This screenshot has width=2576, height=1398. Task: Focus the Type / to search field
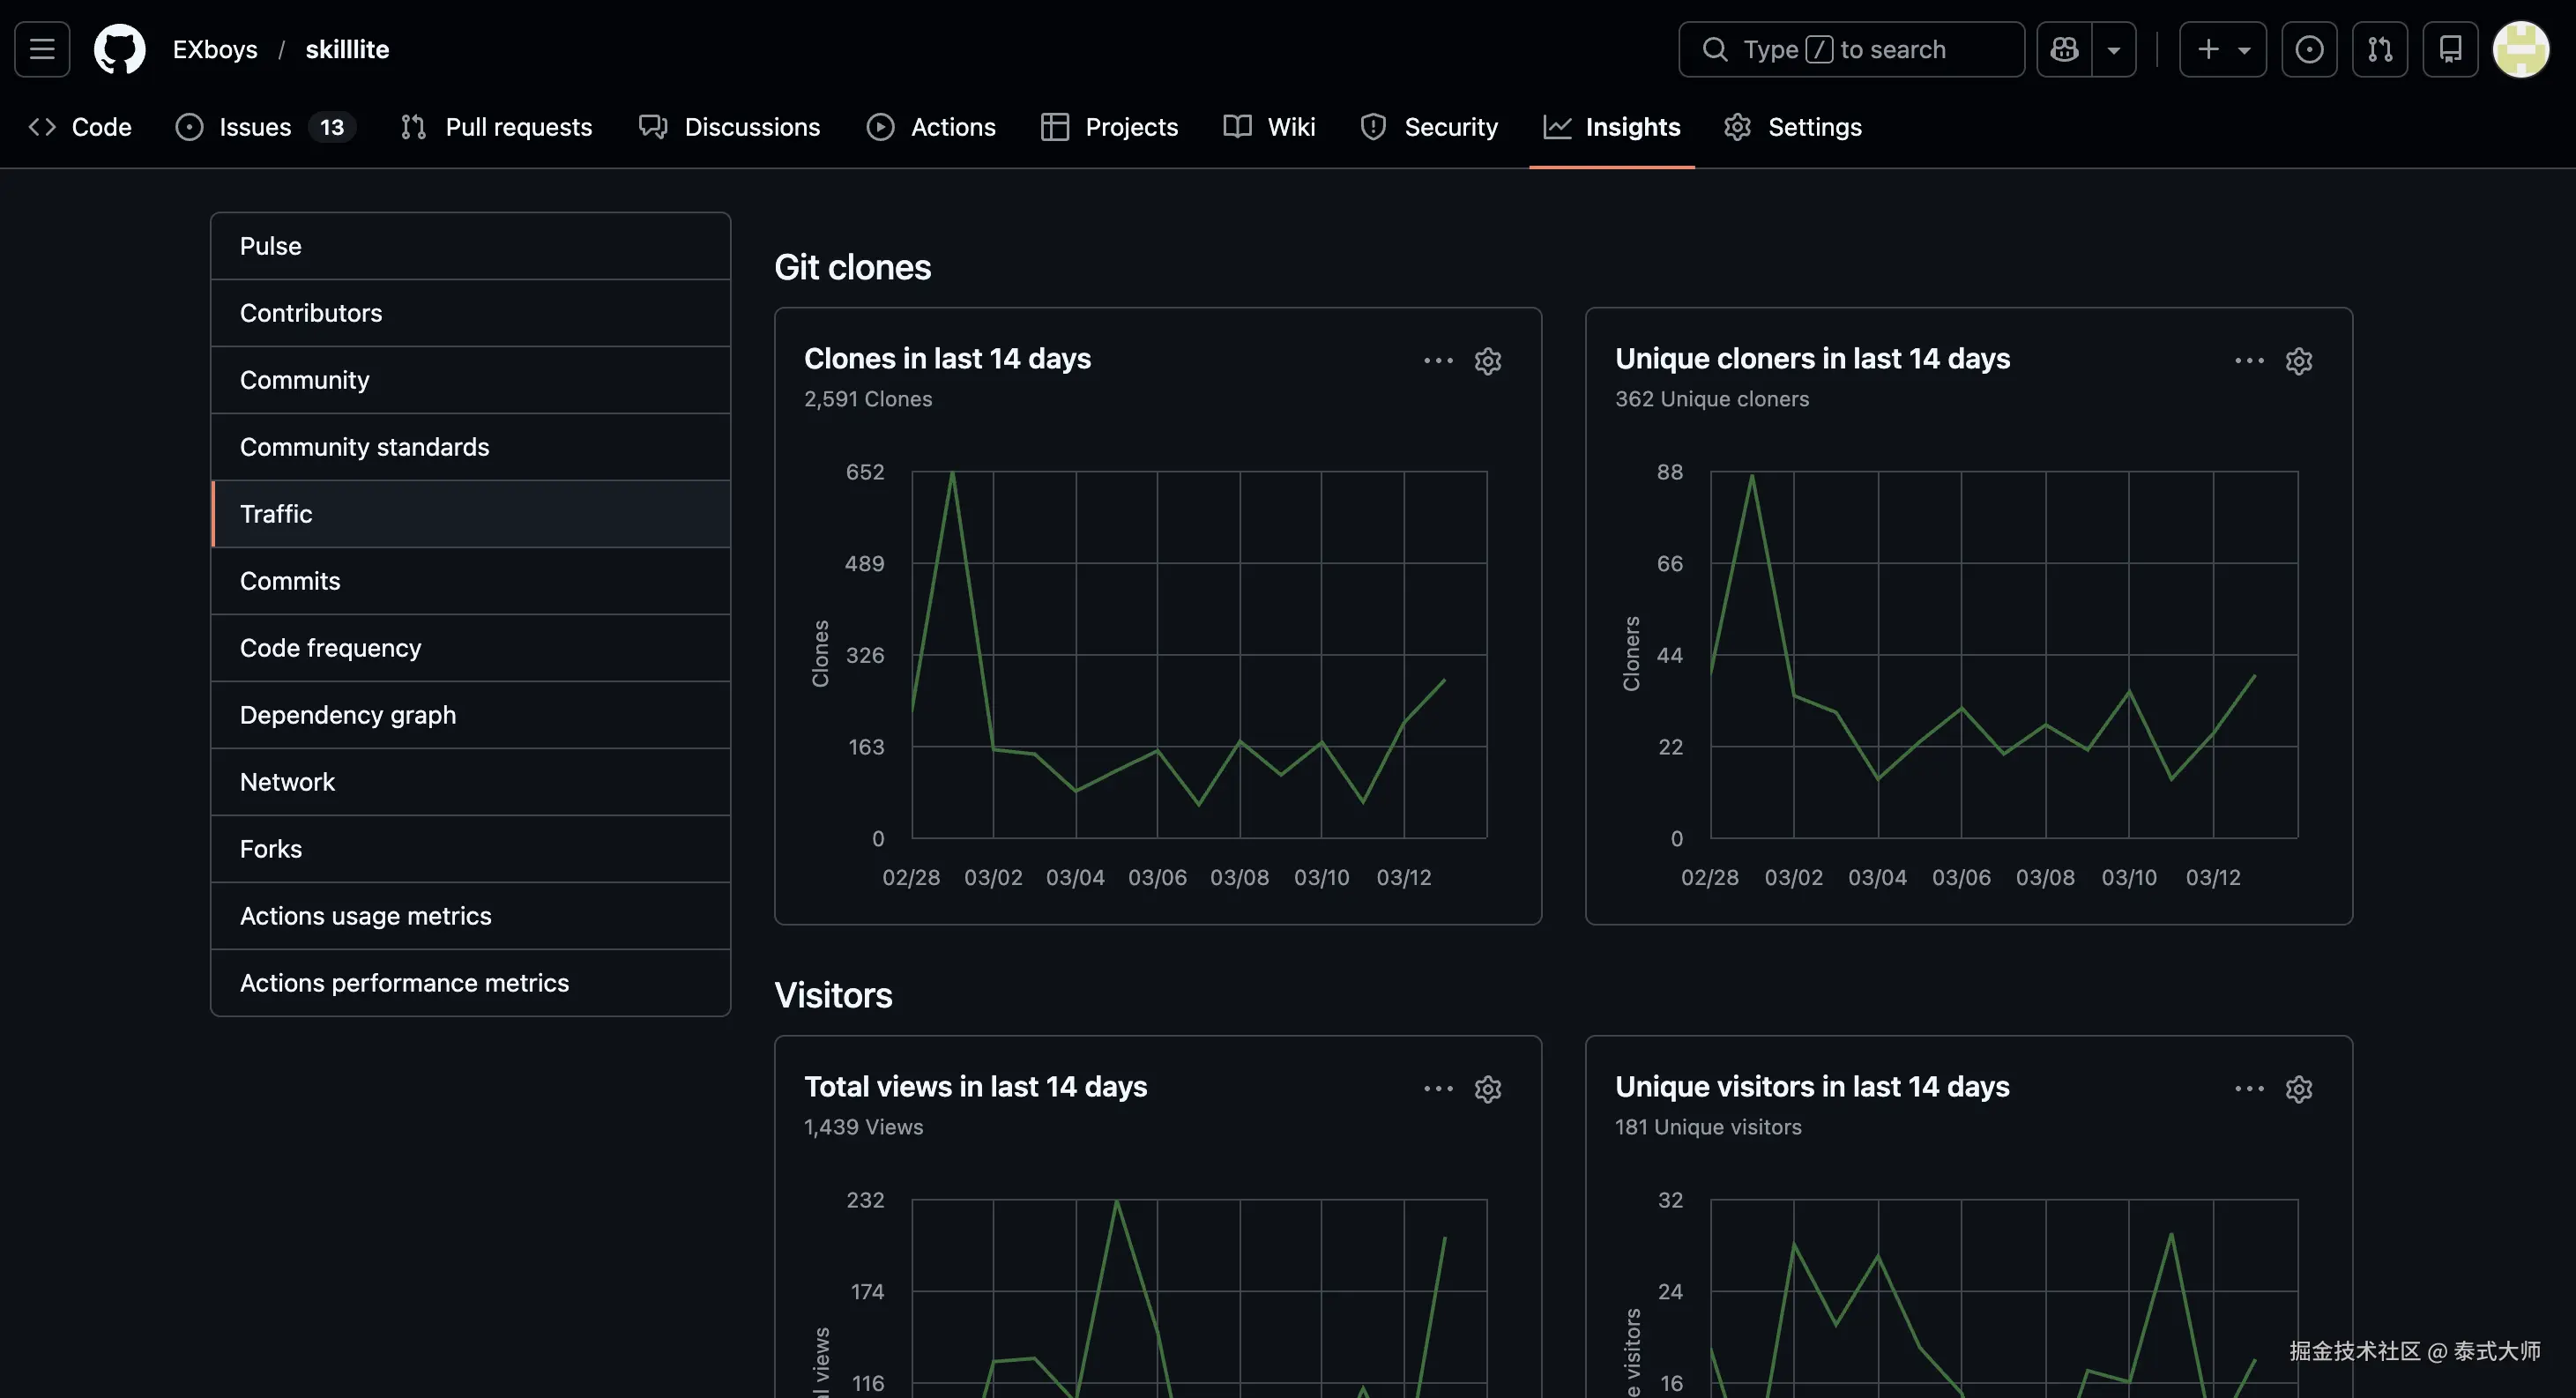1850,49
